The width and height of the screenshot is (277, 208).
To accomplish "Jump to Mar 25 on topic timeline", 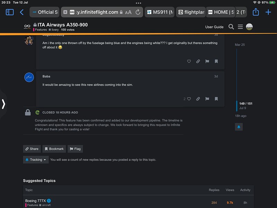I will click(240, 45).
